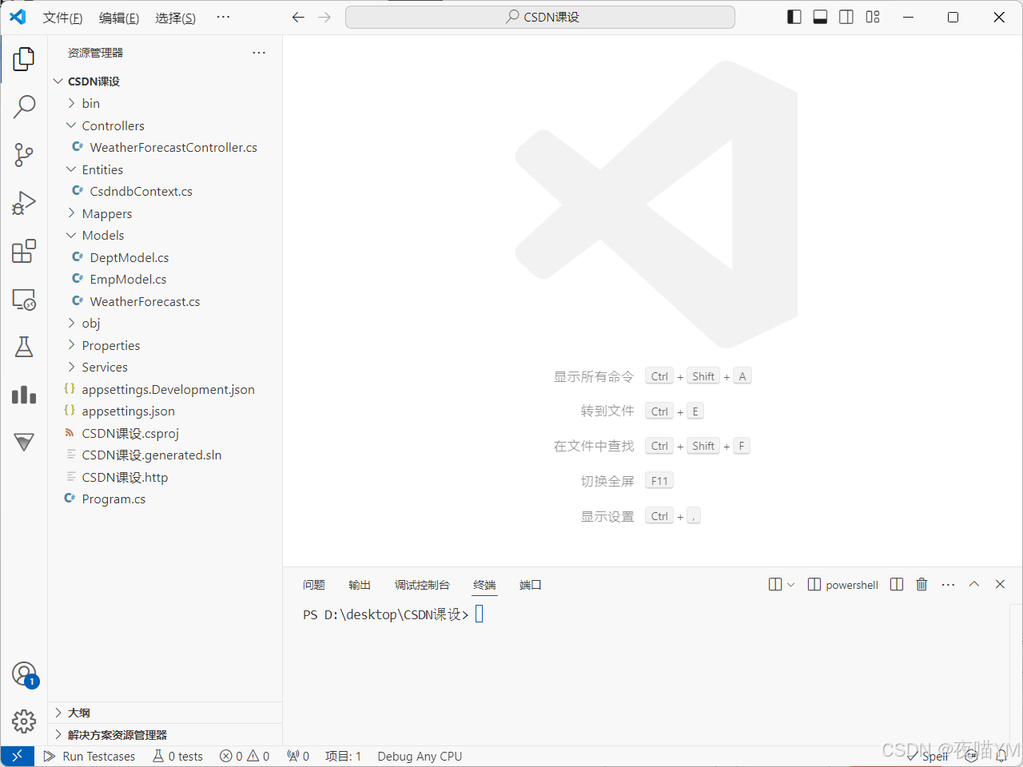This screenshot has width=1023, height=767.
Task: Open Explorer panel more actions ellipsis
Action: tap(259, 53)
